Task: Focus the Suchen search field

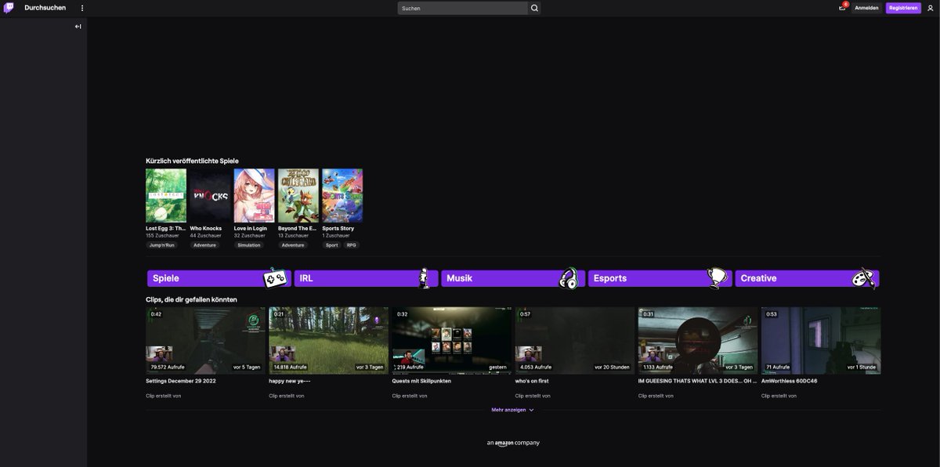Action: [462, 8]
